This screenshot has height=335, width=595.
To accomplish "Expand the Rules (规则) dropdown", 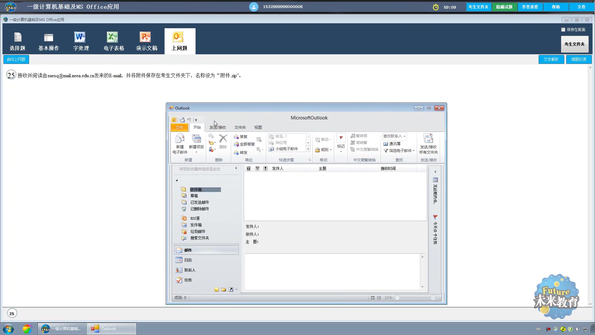I will click(x=324, y=150).
